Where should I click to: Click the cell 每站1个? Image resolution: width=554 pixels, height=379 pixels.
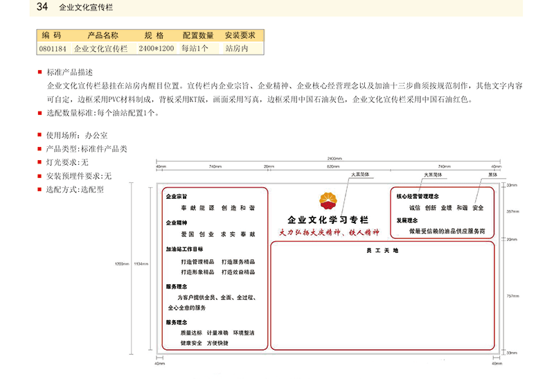[x=195, y=49]
